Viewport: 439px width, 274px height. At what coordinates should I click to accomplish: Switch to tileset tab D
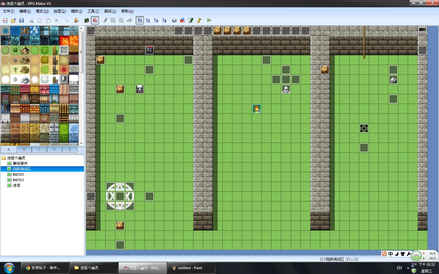point(54,149)
